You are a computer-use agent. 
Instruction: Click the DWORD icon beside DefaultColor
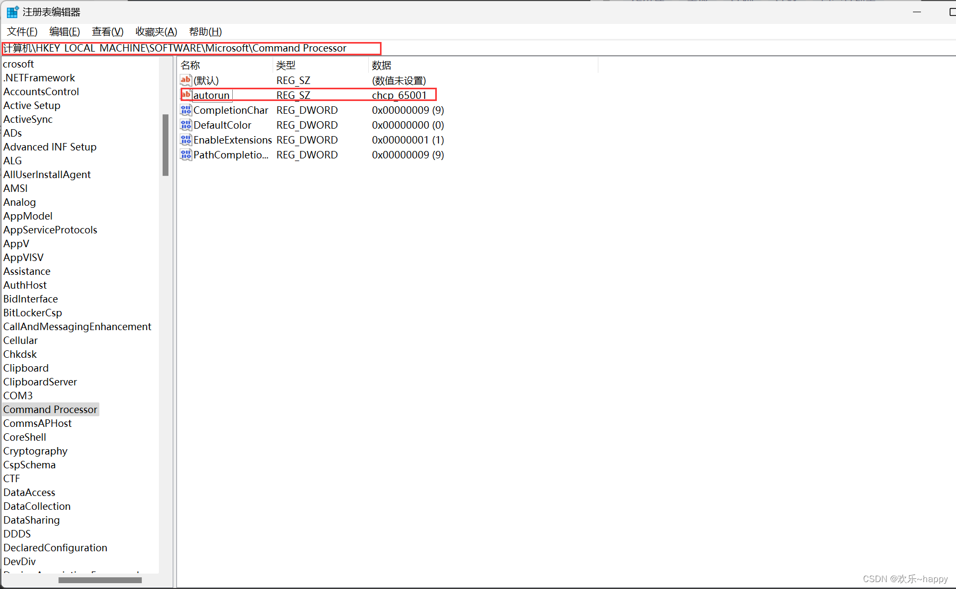[185, 125]
